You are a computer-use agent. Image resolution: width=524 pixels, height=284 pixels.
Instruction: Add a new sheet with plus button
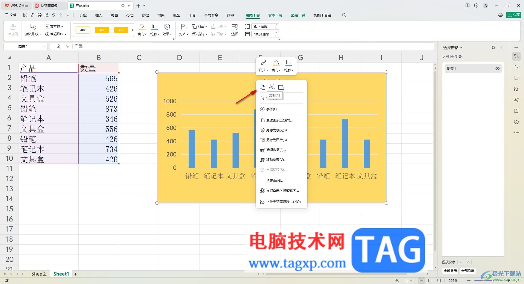(76, 274)
